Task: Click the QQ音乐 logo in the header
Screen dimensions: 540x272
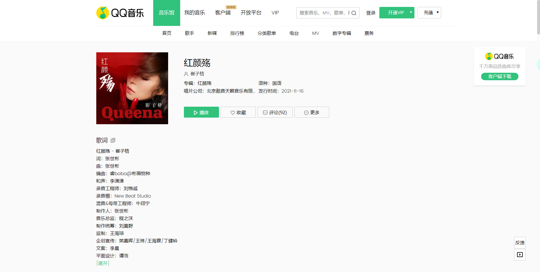Action: [120, 13]
